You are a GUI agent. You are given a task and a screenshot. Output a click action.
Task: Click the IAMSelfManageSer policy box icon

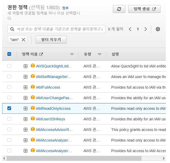click(33, 76)
